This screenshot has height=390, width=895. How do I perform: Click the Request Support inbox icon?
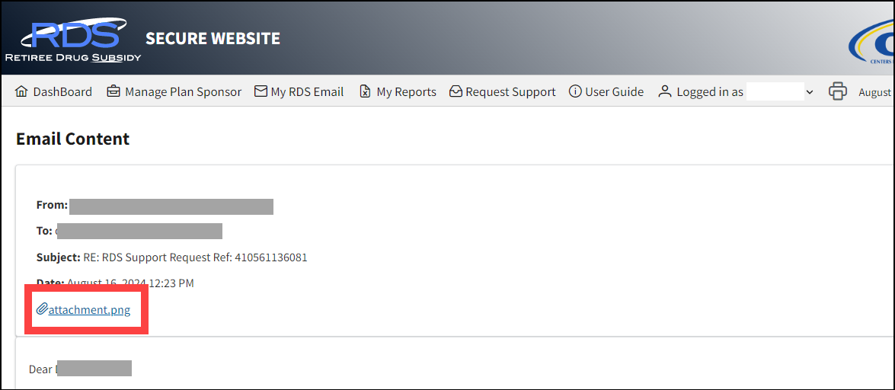tap(455, 91)
